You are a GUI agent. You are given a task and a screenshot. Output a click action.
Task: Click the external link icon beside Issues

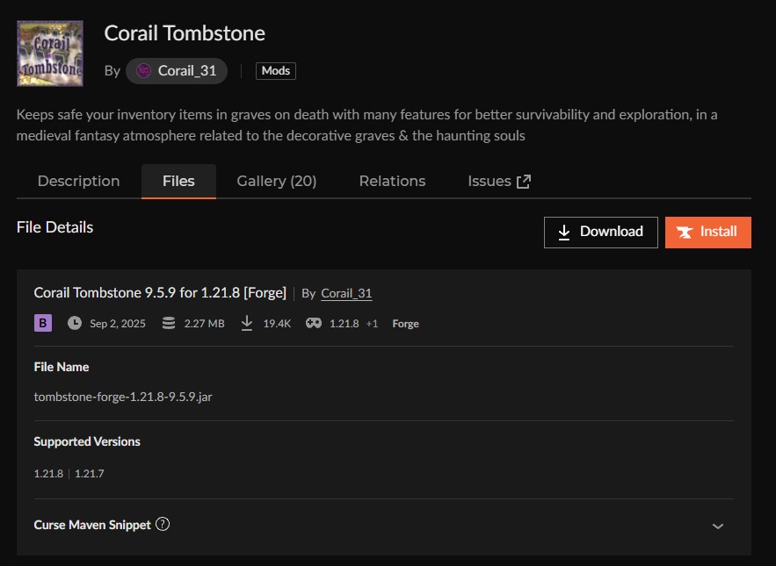pyautogui.click(x=524, y=182)
